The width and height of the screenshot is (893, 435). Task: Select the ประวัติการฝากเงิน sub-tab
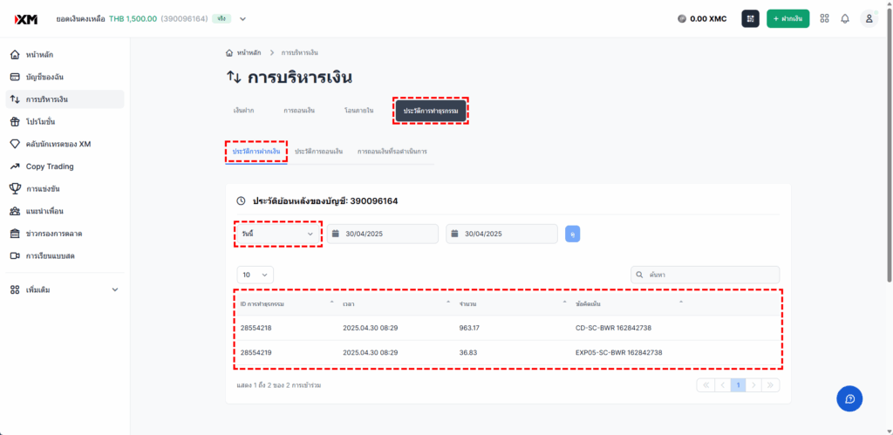256,152
